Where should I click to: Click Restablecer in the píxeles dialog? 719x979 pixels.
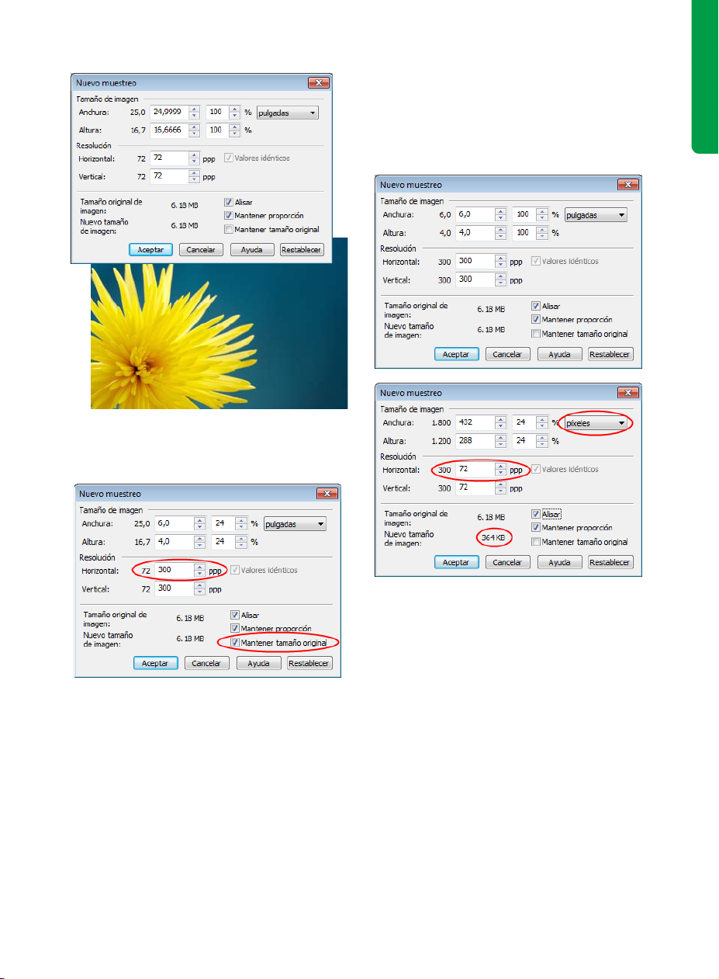[610, 562]
